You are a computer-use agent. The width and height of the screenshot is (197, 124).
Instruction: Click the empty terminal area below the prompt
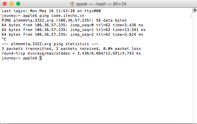pos(96,92)
